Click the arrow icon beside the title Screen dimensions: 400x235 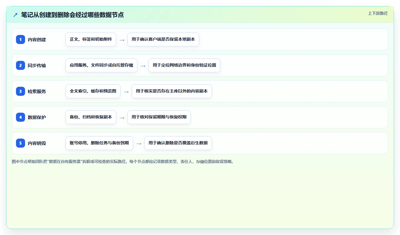point(15,15)
